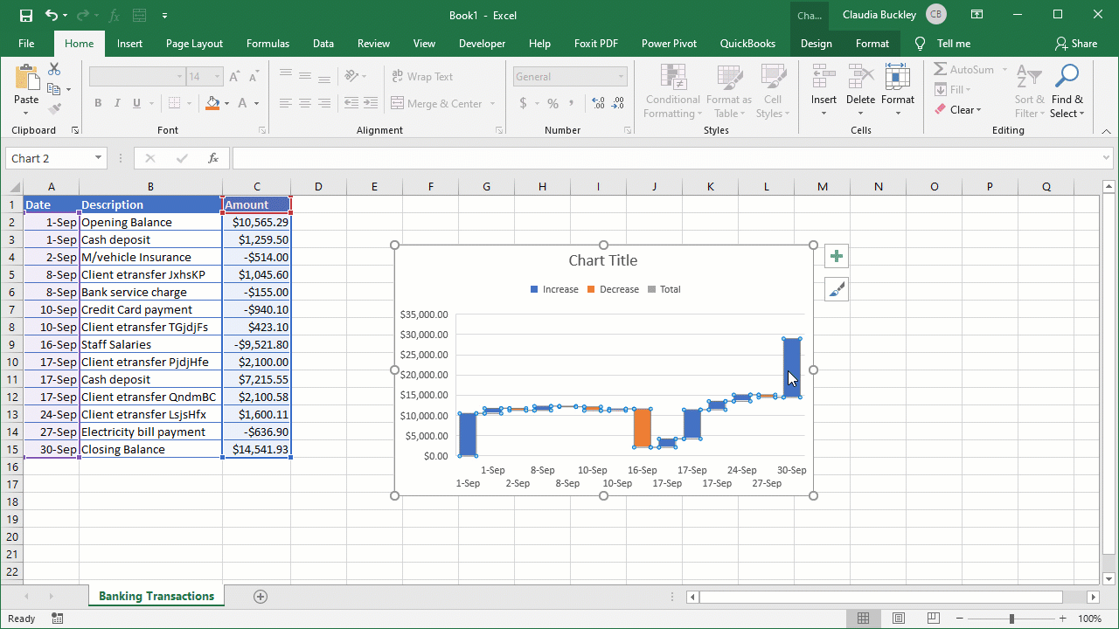1119x629 pixels.
Task: Open Chart Styles with the brush icon
Action: (x=836, y=287)
